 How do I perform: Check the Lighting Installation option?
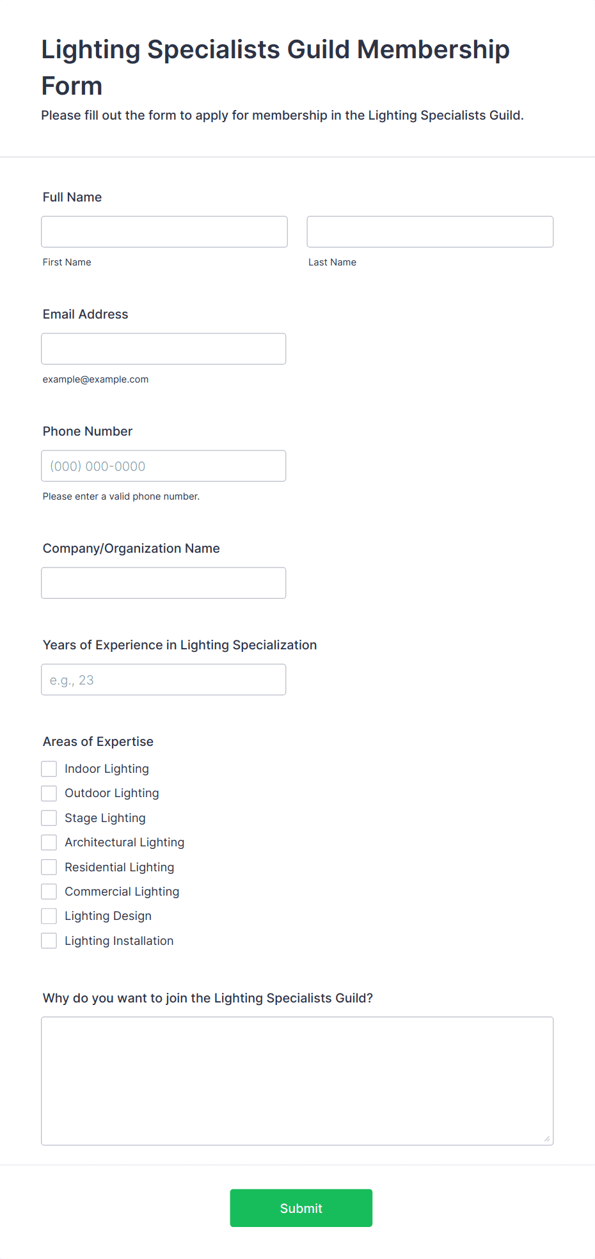pyautogui.click(x=49, y=941)
